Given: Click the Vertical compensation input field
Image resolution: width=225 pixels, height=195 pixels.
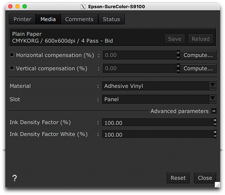Looking at the screenshot, I should 139,68.
